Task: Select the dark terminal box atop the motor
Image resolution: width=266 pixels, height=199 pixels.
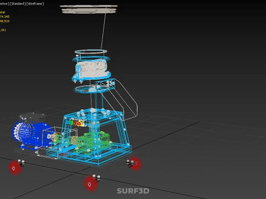Action: (x=33, y=117)
